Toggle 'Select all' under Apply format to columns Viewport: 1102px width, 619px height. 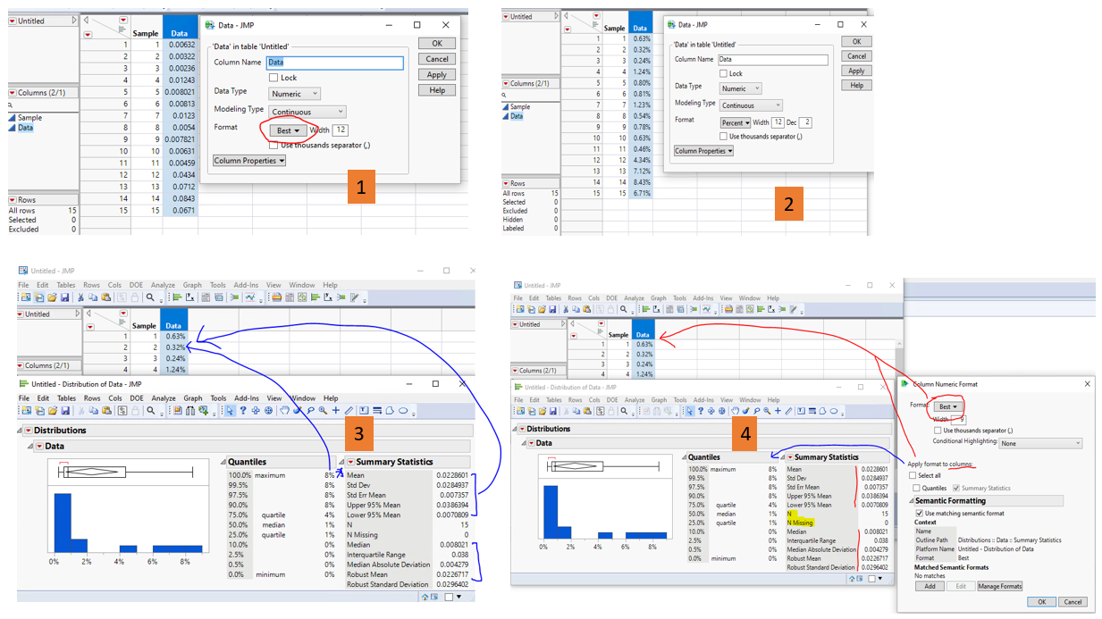point(913,475)
